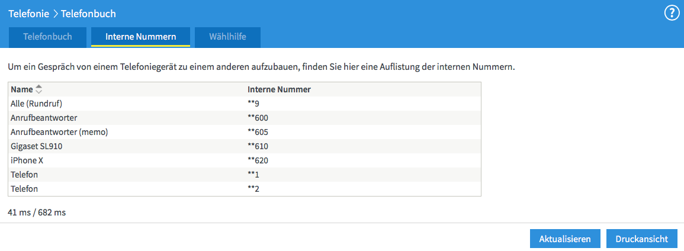
Task: Click the 41 ms / 682 ms timing text
Action: (x=37, y=212)
